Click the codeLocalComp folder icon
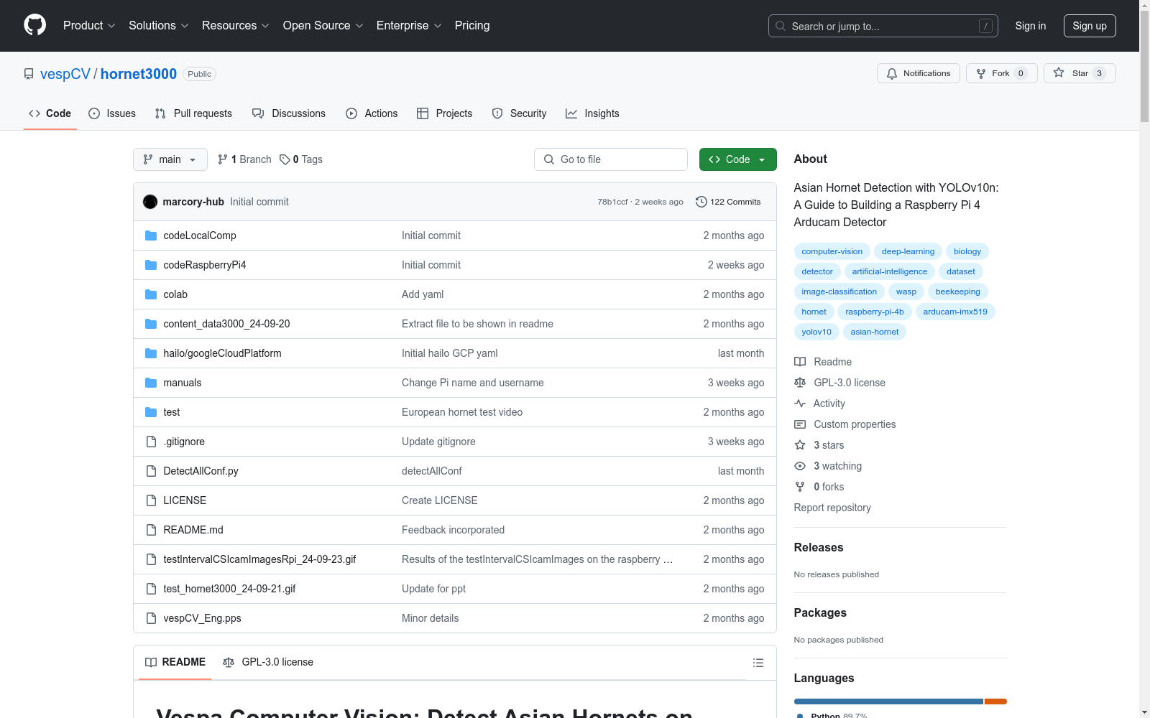The image size is (1150, 718). 151,236
